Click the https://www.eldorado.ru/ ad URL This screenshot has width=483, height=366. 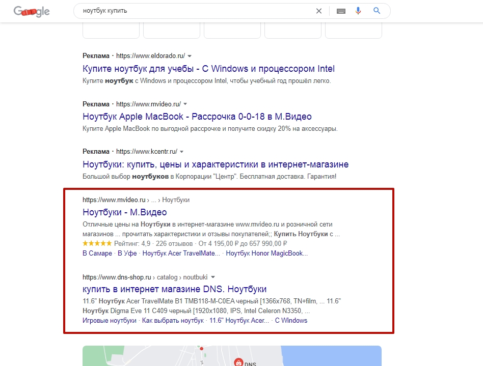(x=151, y=56)
